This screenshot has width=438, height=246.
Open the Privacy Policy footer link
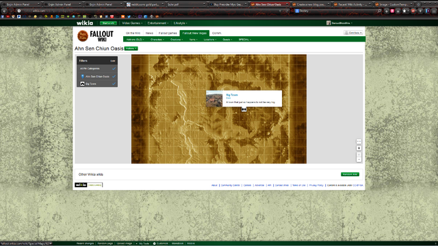(316, 185)
